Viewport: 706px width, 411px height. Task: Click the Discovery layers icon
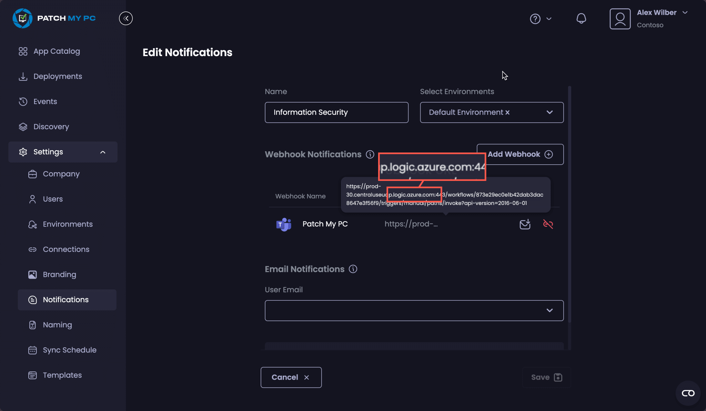[23, 126]
